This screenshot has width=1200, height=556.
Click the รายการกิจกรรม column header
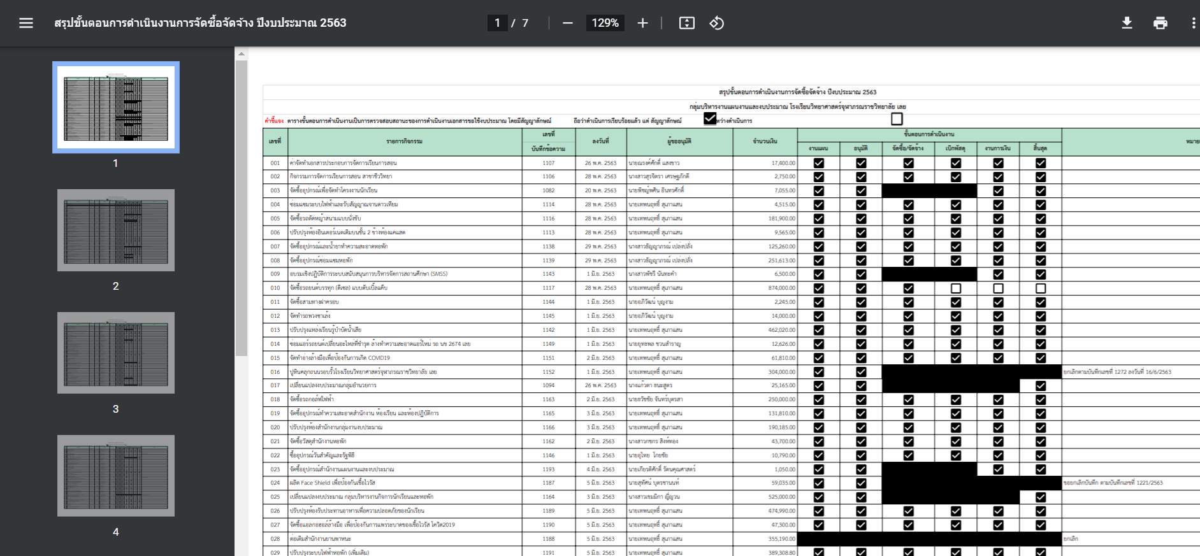tap(404, 141)
